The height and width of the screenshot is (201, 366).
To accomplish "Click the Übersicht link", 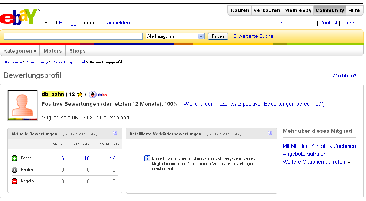I will (353, 23).
